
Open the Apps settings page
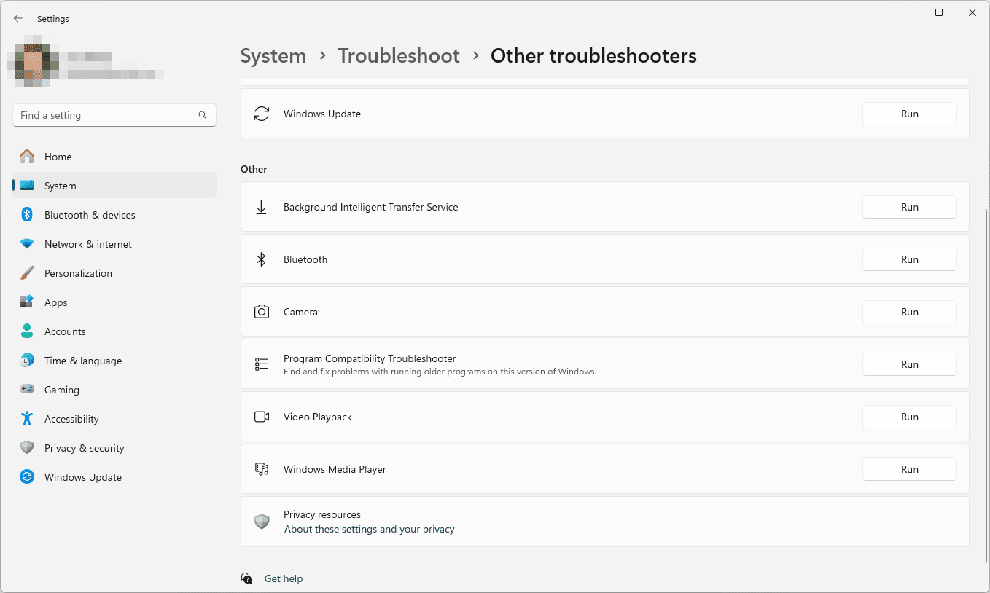pyautogui.click(x=56, y=302)
